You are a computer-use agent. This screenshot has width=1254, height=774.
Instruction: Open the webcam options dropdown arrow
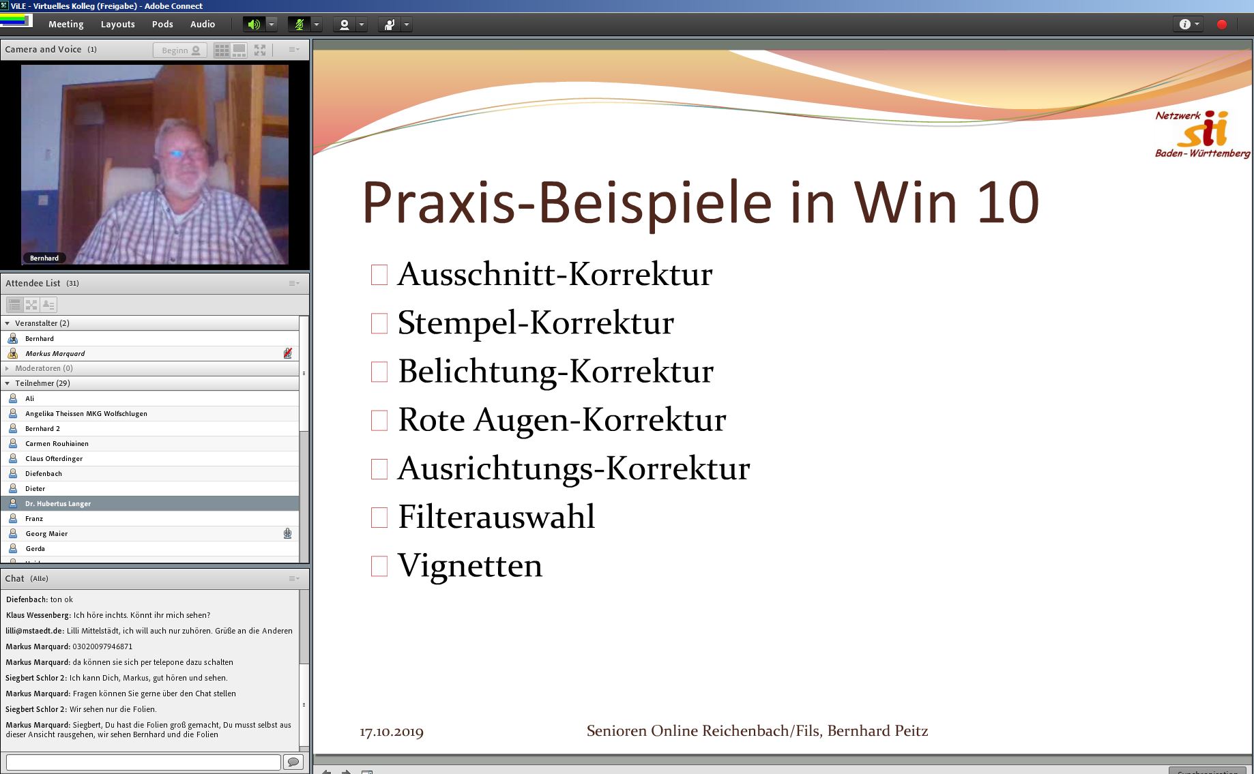(362, 25)
